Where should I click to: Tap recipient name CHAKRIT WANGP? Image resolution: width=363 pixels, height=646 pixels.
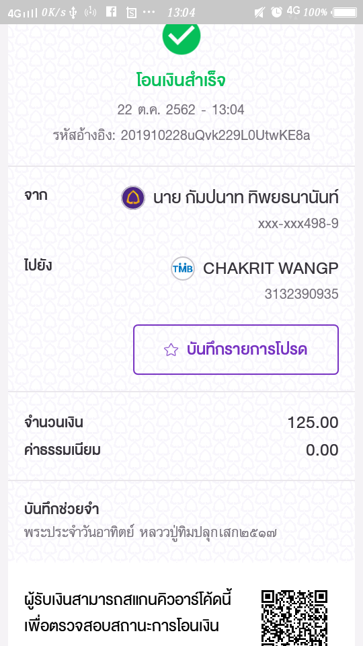(x=271, y=268)
